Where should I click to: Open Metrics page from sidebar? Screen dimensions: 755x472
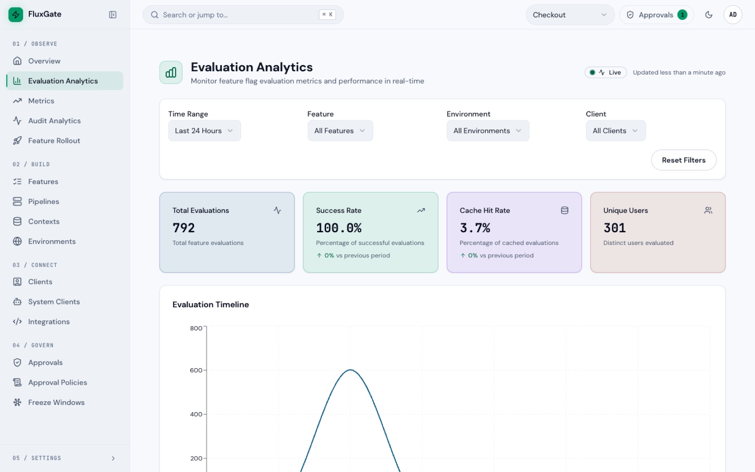click(x=65, y=101)
